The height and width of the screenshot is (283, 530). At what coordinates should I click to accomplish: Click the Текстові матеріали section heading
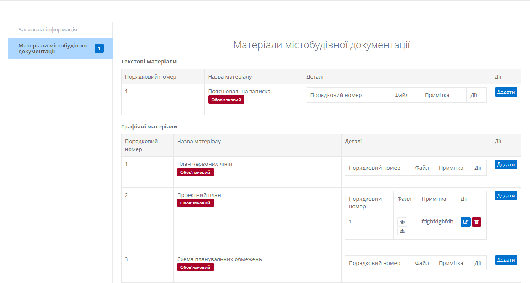(x=149, y=62)
